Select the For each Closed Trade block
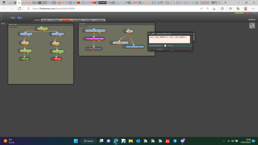The width and height of the screenshot is (258, 145). point(95,39)
